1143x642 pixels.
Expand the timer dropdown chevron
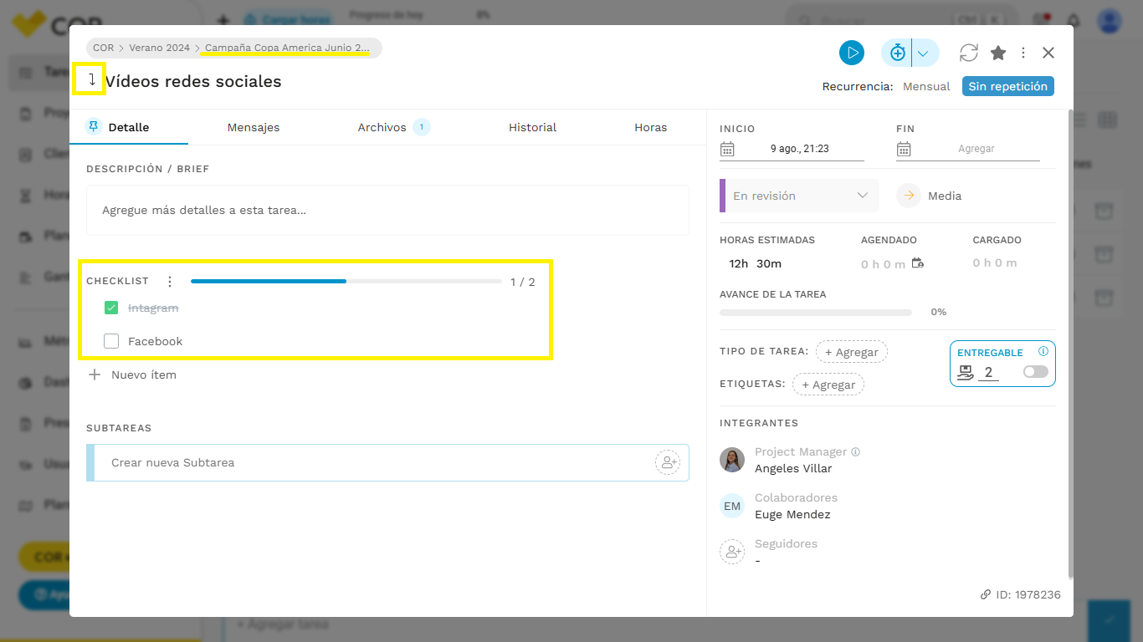point(924,53)
